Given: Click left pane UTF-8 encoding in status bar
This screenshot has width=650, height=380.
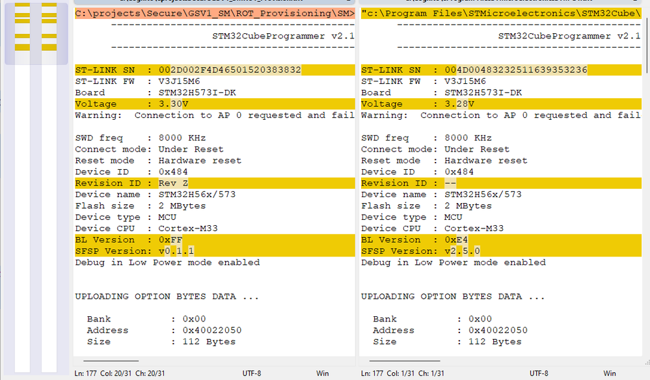Looking at the screenshot, I should click(x=252, y=373).
